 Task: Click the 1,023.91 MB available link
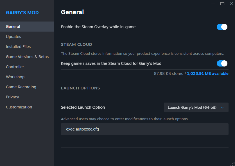point(207,73)
